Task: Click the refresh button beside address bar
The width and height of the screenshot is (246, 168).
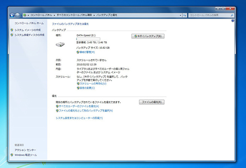Action: [185, 15]
